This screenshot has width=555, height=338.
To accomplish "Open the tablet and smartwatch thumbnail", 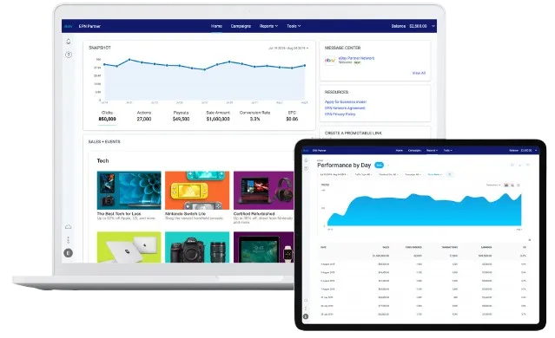I will tap(264, 247).
